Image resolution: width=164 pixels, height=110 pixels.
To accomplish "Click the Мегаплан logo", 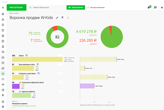I will 17,8.
